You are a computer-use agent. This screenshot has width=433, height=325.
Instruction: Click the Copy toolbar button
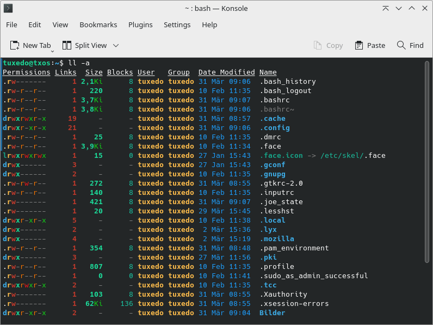coord(328,45)
